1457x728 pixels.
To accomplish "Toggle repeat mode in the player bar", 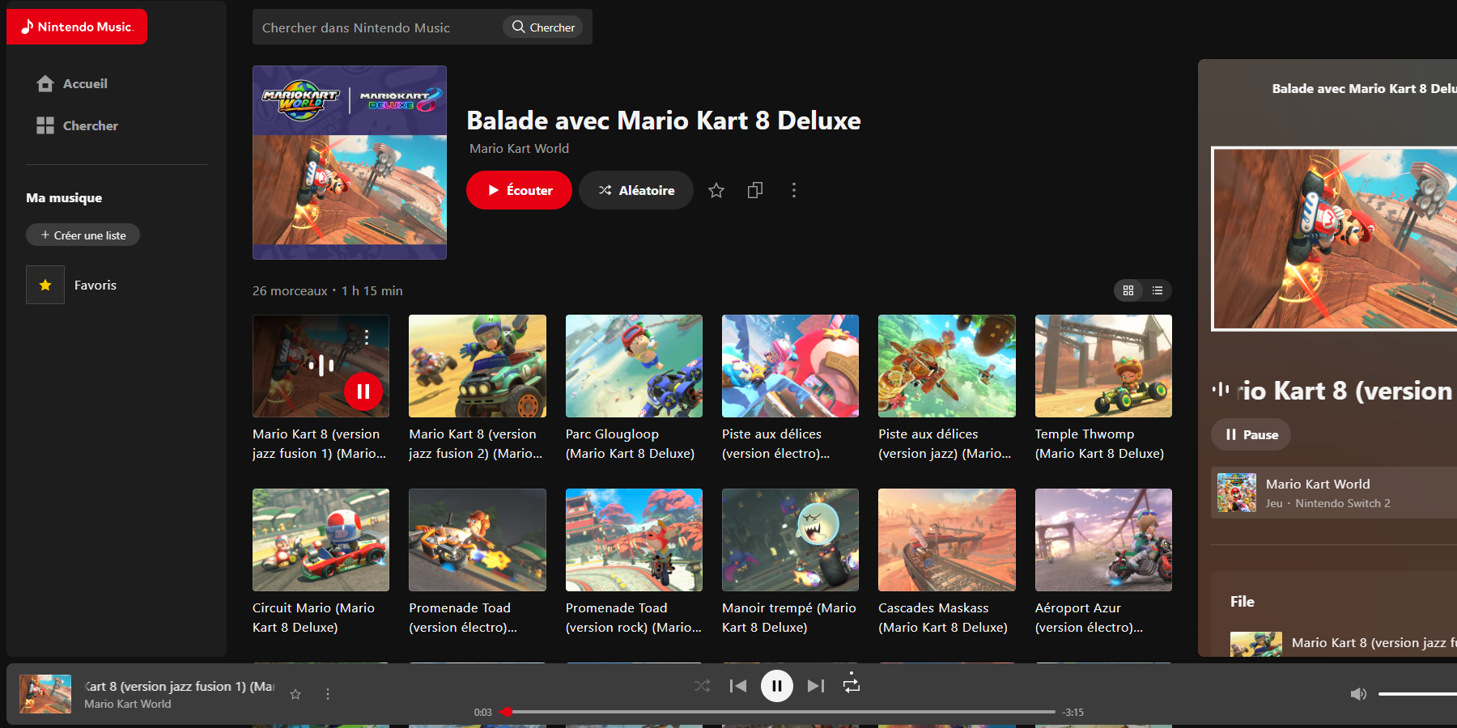I will [852, 684].
